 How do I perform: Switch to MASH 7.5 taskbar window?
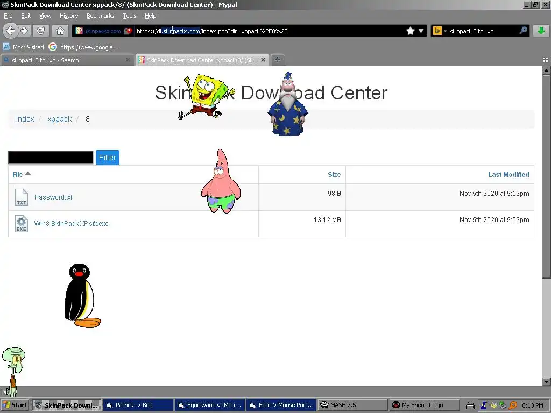[353, 405]
